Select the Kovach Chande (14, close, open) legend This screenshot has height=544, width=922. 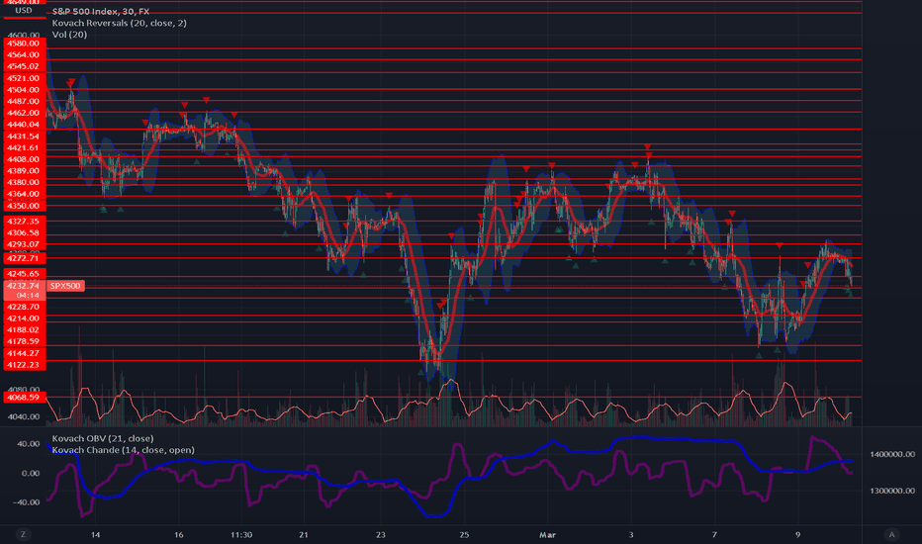pos(123,450)
